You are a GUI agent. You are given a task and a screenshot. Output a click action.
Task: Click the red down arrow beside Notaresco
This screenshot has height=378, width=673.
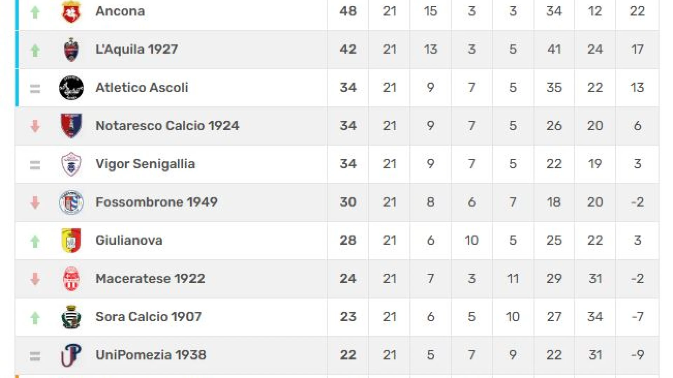pos(35,126)
